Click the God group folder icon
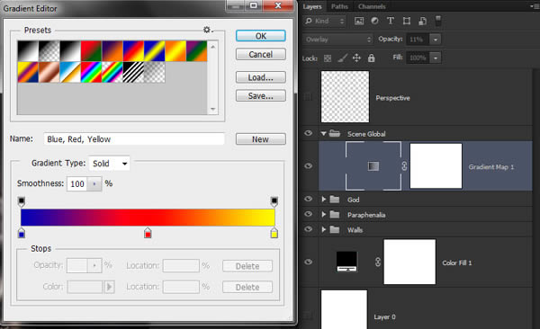540x329 pixels. point(335,200)
